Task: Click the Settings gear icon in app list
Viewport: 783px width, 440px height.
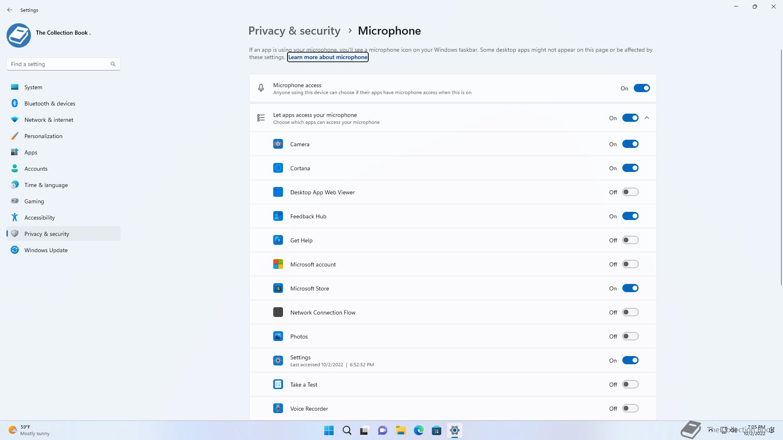Action: coord(278,360)
